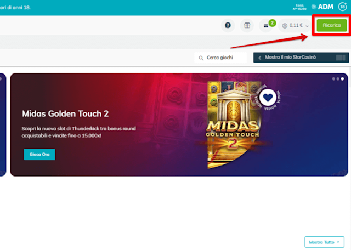Expand the 0,11 € account balance dropdown
The height and width of the screenshot is (250, 351).
point(295,26)
